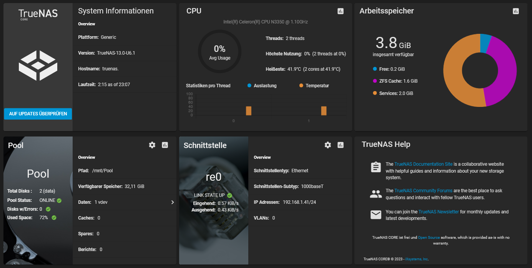Click Version TrueNAS-13.0-U6.1 text

point(106,53)
